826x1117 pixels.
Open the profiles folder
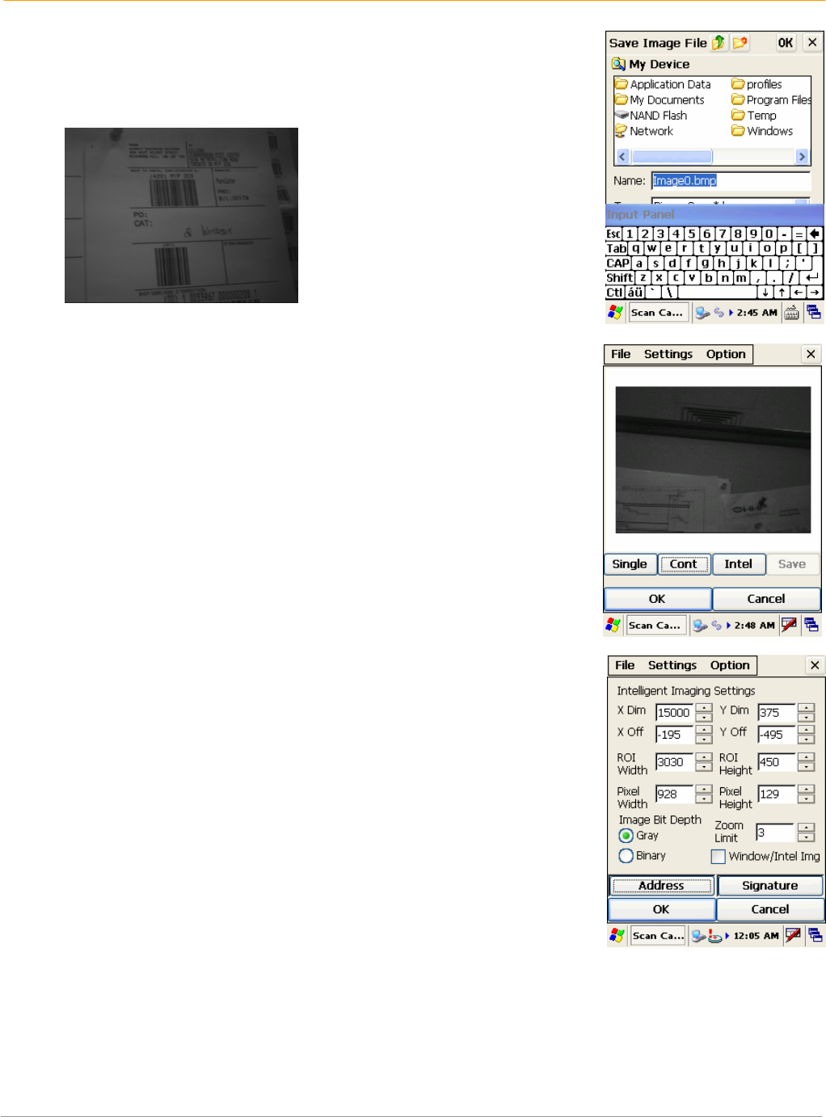tap(756, 84)
